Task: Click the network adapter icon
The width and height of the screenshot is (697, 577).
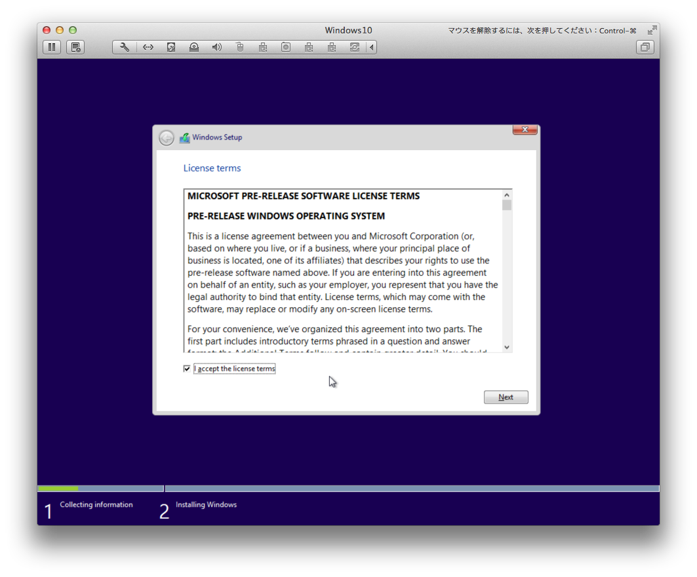Action: pyautogui.click(x=148, y=47)
